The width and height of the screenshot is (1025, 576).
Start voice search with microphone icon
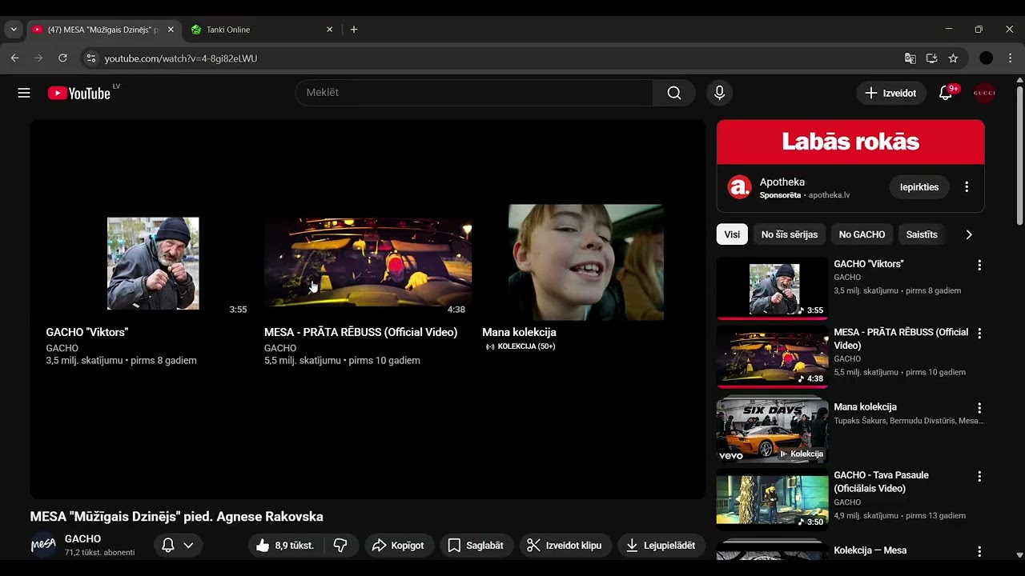[719, 93]
